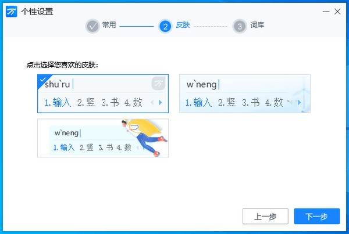Open the 皮肤 step label

point(183,24)
